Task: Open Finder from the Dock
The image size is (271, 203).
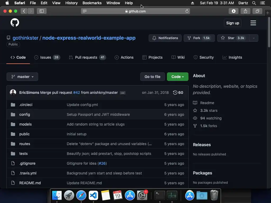Action: [x=57, y=195]
